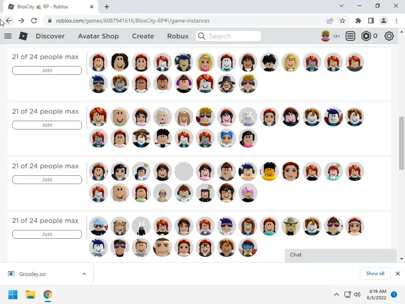Open the Chrome profile avatar icon
The height and width of the screenshot is (304, 405).
[384, 21]
